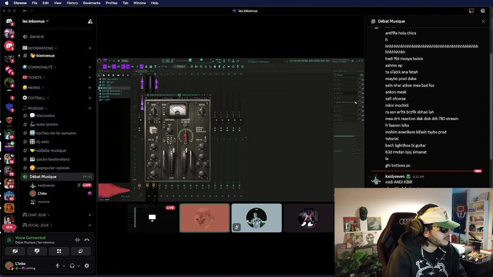Open the Bookmarks menu

coord(92,3)
